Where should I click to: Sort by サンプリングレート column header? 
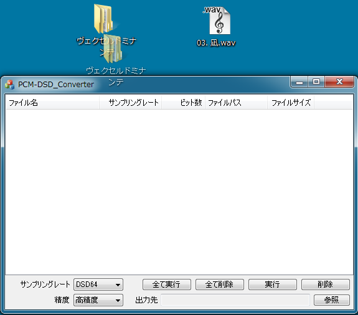130,103
